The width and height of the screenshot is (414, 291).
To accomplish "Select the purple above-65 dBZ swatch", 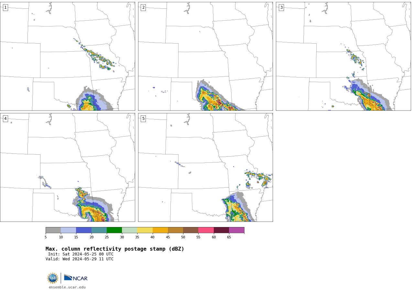I will pyautogui.click(x=236, y=230).
